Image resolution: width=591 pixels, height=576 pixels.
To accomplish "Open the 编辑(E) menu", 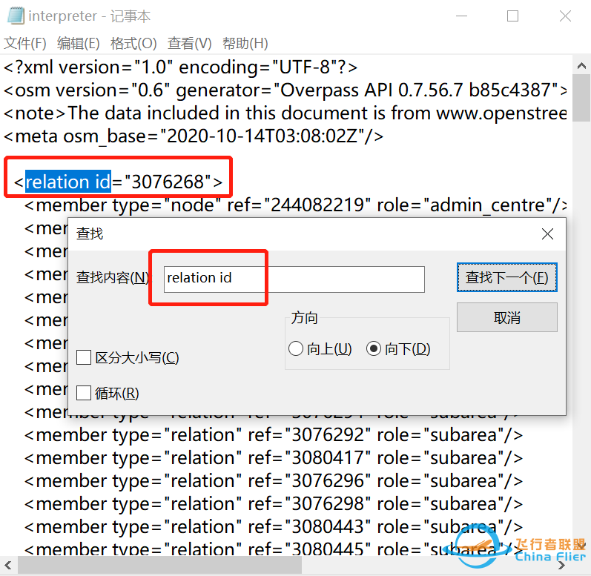I will 79,43.
